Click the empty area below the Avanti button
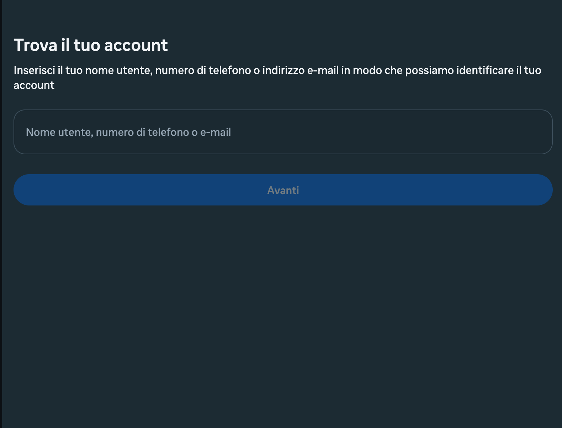The width and height of the screenshot is (562, 428). 283,302
